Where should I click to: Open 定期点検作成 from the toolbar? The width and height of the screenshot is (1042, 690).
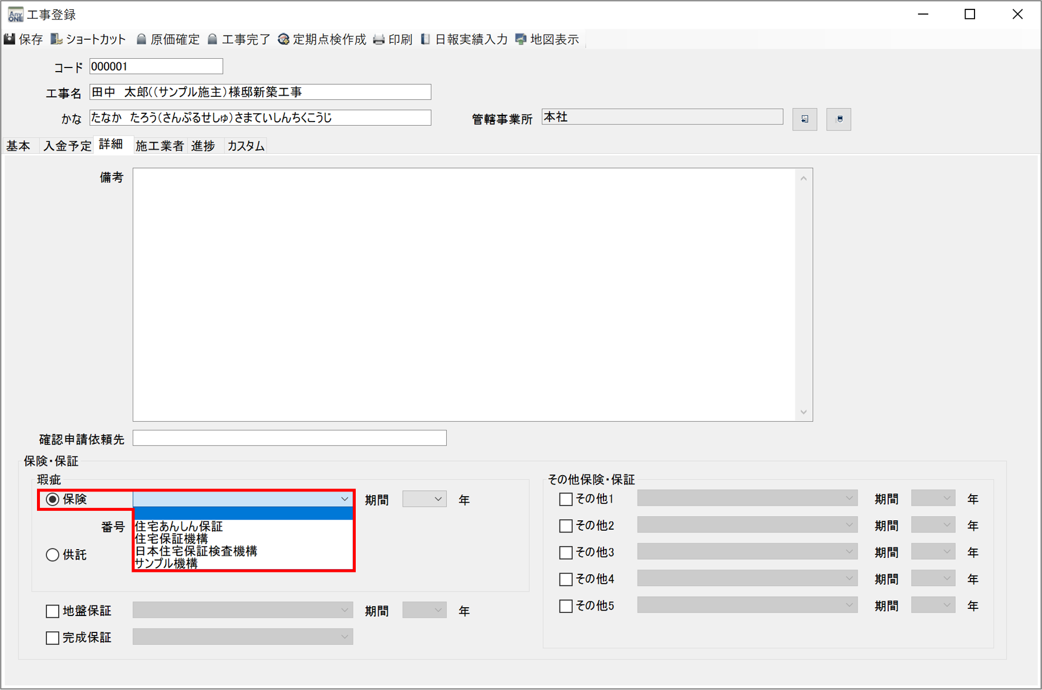[x=284, y=39]
